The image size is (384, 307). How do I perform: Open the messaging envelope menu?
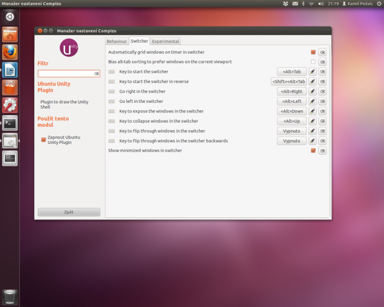point(295,4)
